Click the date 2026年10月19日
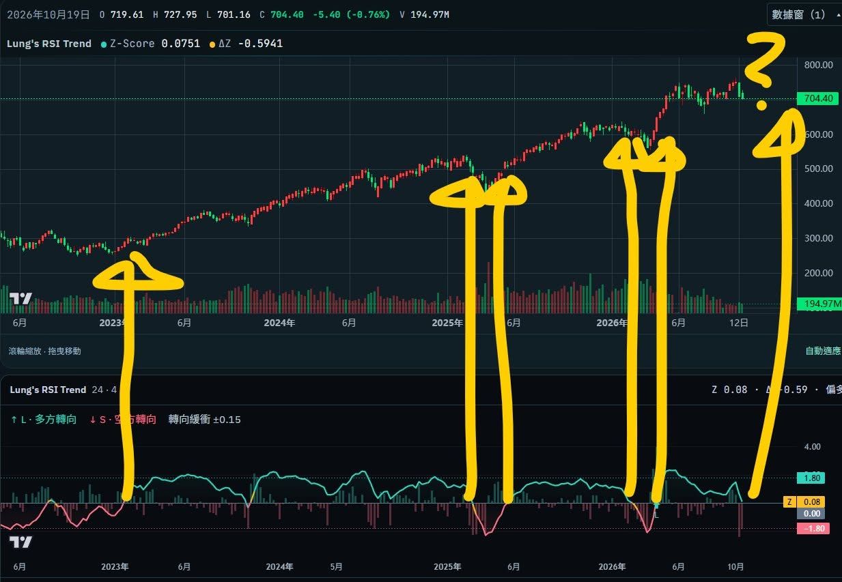Image resolution: width=842 pixels, height=582 pixels. [48, 14]
